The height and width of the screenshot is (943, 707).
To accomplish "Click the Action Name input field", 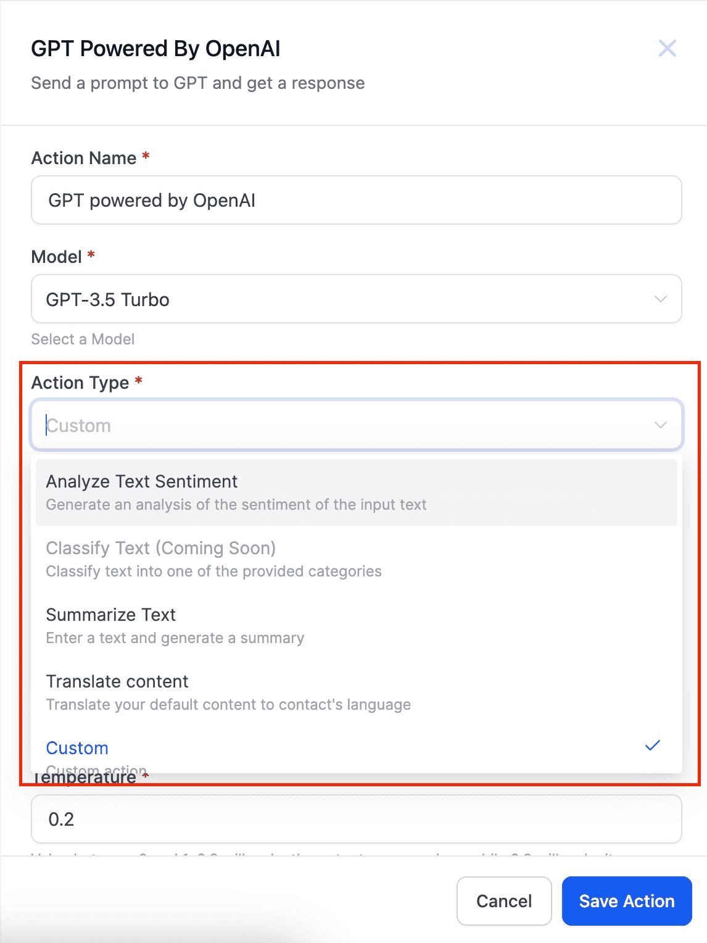I will click(x=356, y=200).
